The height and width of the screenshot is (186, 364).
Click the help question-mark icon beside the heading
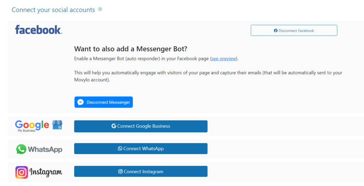pos(100,9)
